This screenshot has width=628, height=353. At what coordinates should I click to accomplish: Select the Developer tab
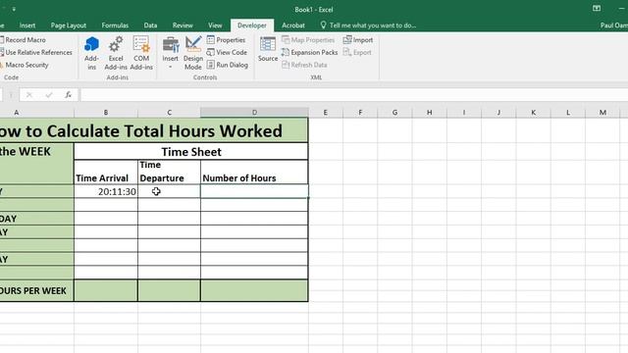[252, 25]
